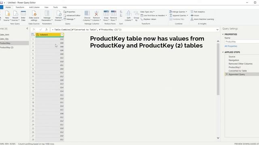Open the Manage dropdown

(69, 19)
